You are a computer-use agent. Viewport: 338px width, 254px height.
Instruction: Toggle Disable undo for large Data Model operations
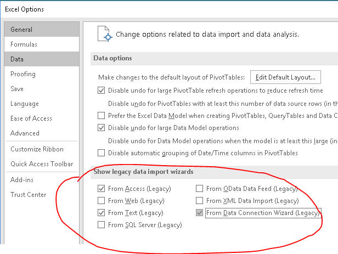(x=101, y=128)
